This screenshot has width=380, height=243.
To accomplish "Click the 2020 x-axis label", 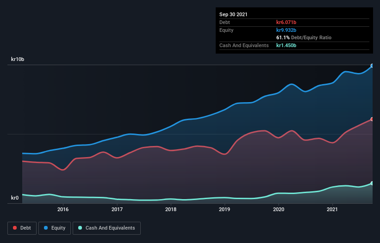I will [x=279, y=209].
